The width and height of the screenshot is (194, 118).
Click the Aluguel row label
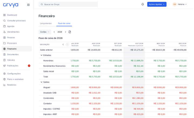[47, 87]
